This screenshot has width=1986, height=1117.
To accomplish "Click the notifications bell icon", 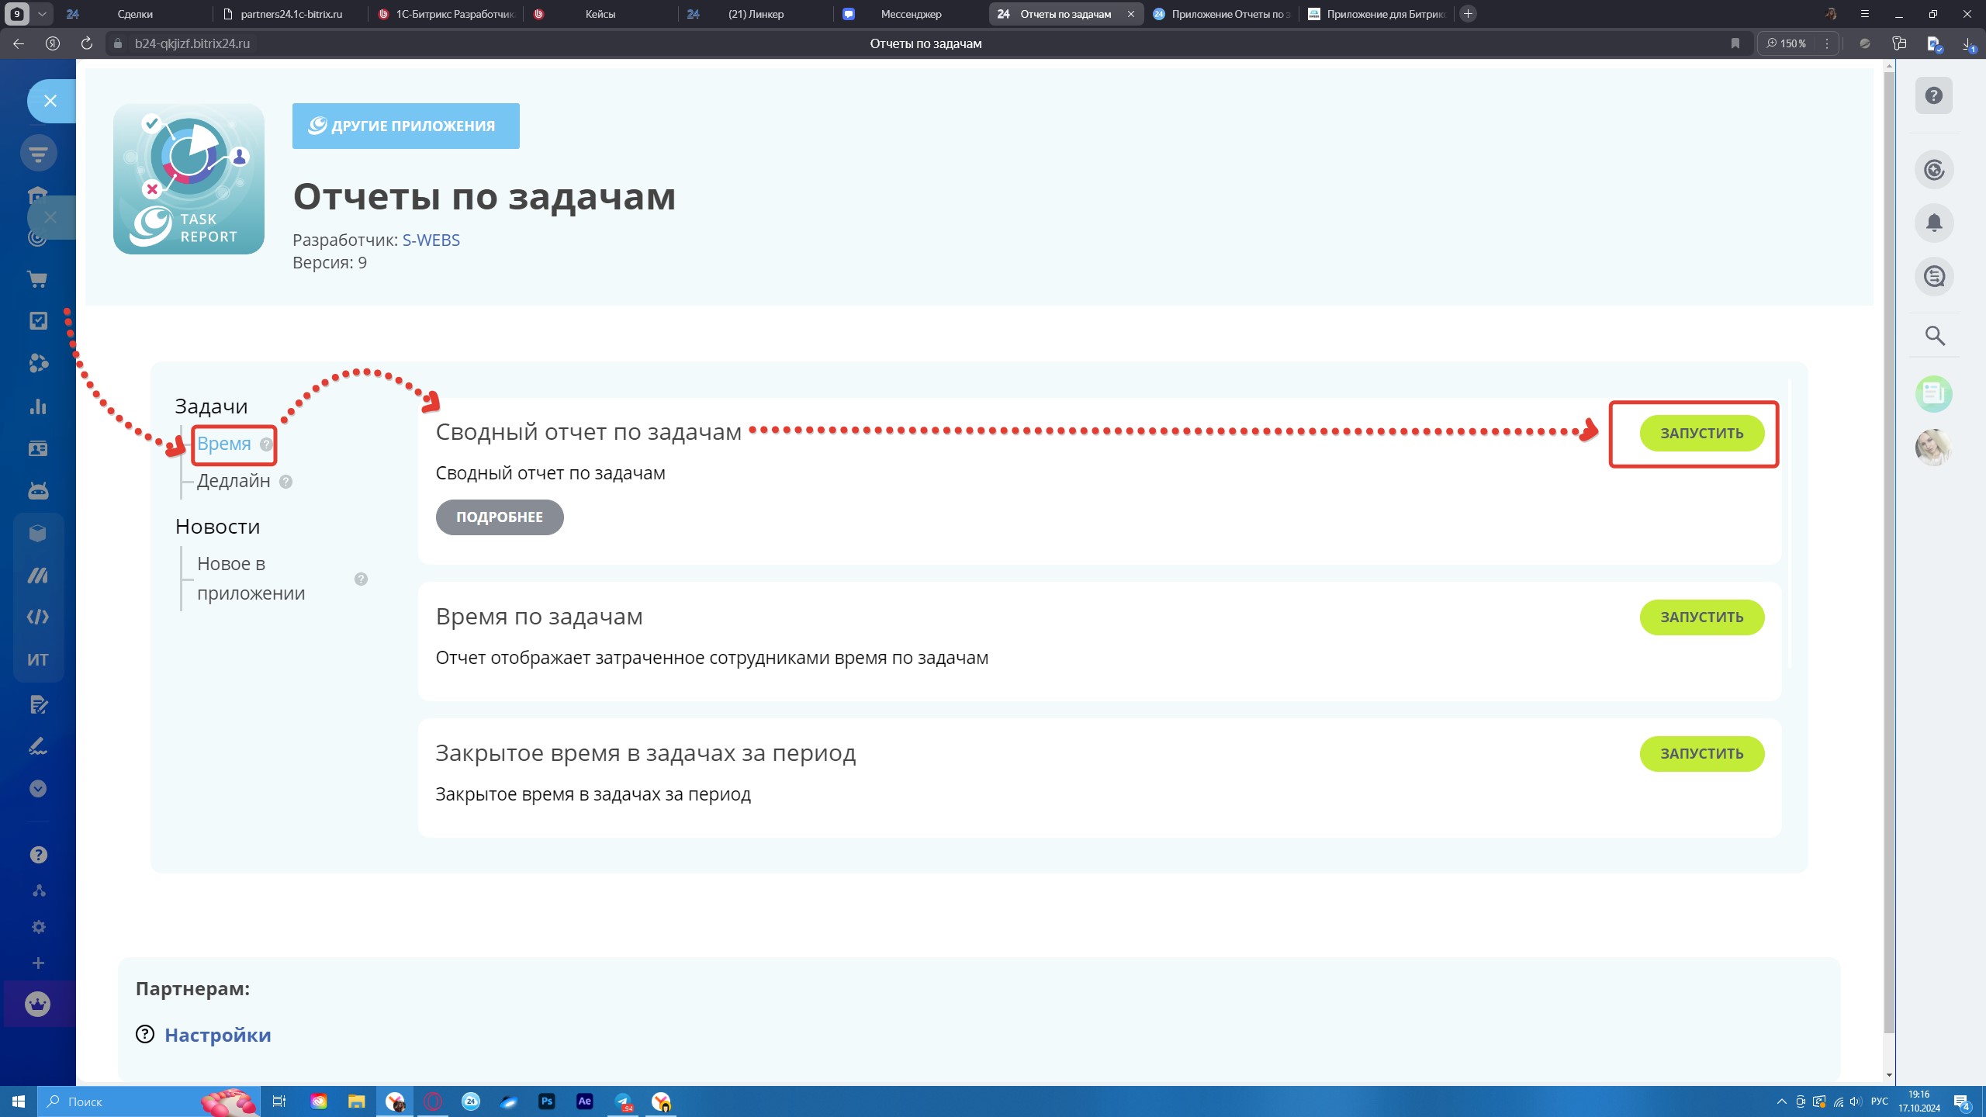I will click(1933, 223).
